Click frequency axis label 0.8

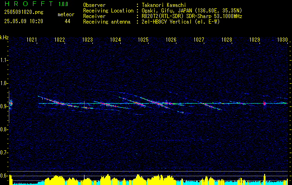pos(4,129)
